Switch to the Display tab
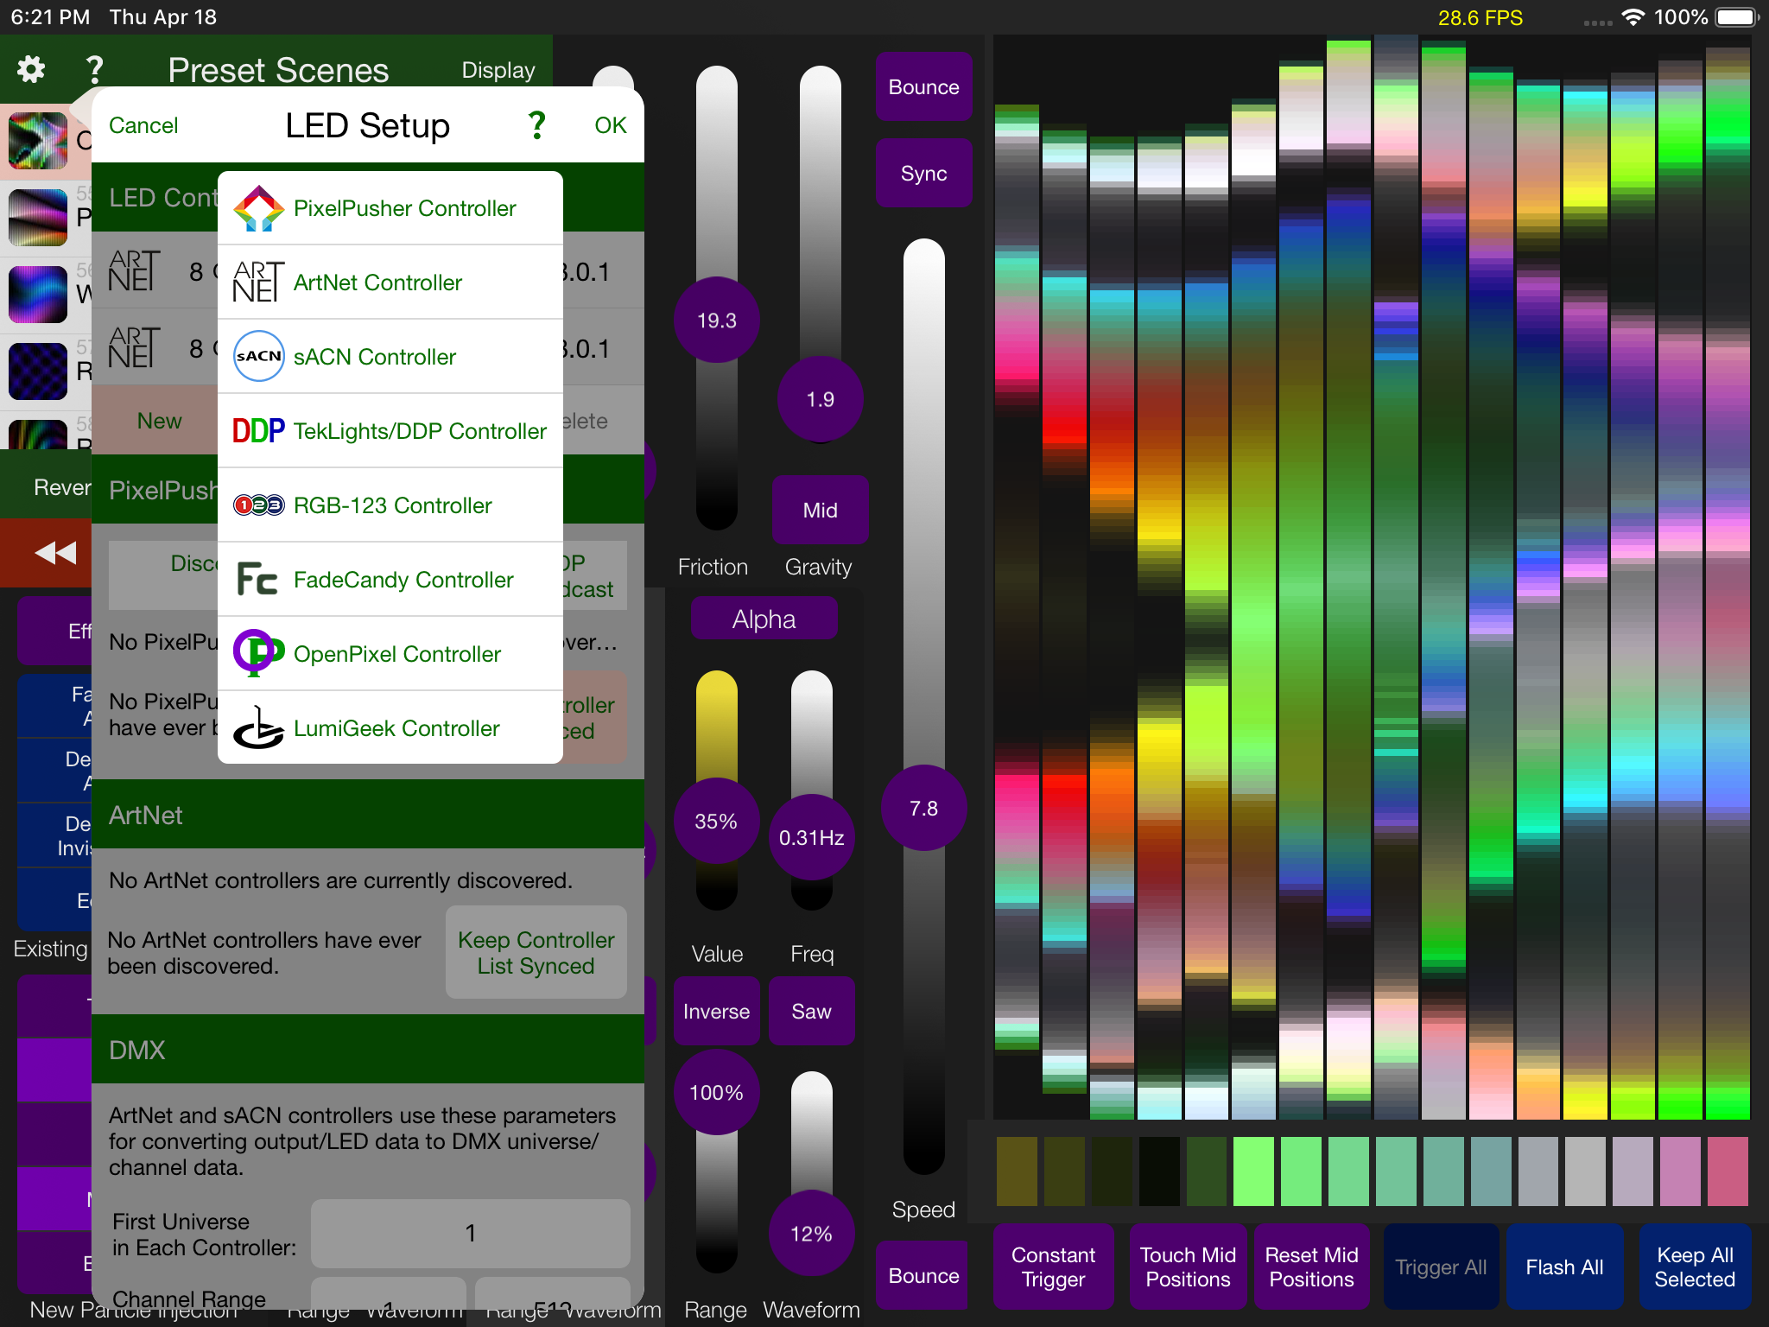Image resolution: width=1769 pixels, height=1327 pixels. (x=498, y=69)
